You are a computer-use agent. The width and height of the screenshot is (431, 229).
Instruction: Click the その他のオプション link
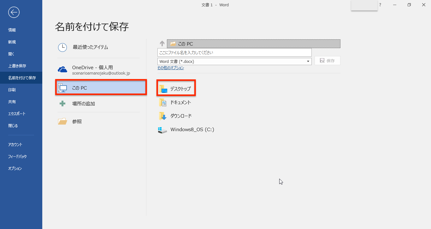tap(171, 68)
